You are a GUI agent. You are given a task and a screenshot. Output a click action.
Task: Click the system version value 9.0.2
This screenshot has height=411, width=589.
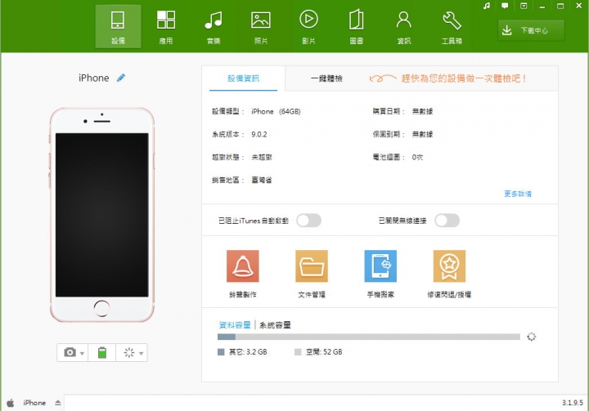[x=259, y=134]
